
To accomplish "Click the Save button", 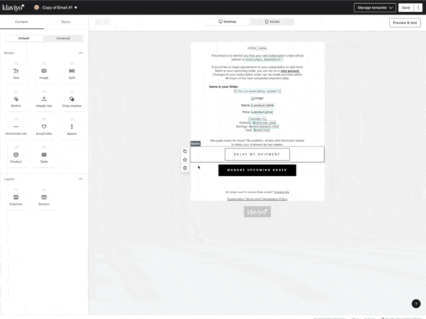I will coord(405,8).
